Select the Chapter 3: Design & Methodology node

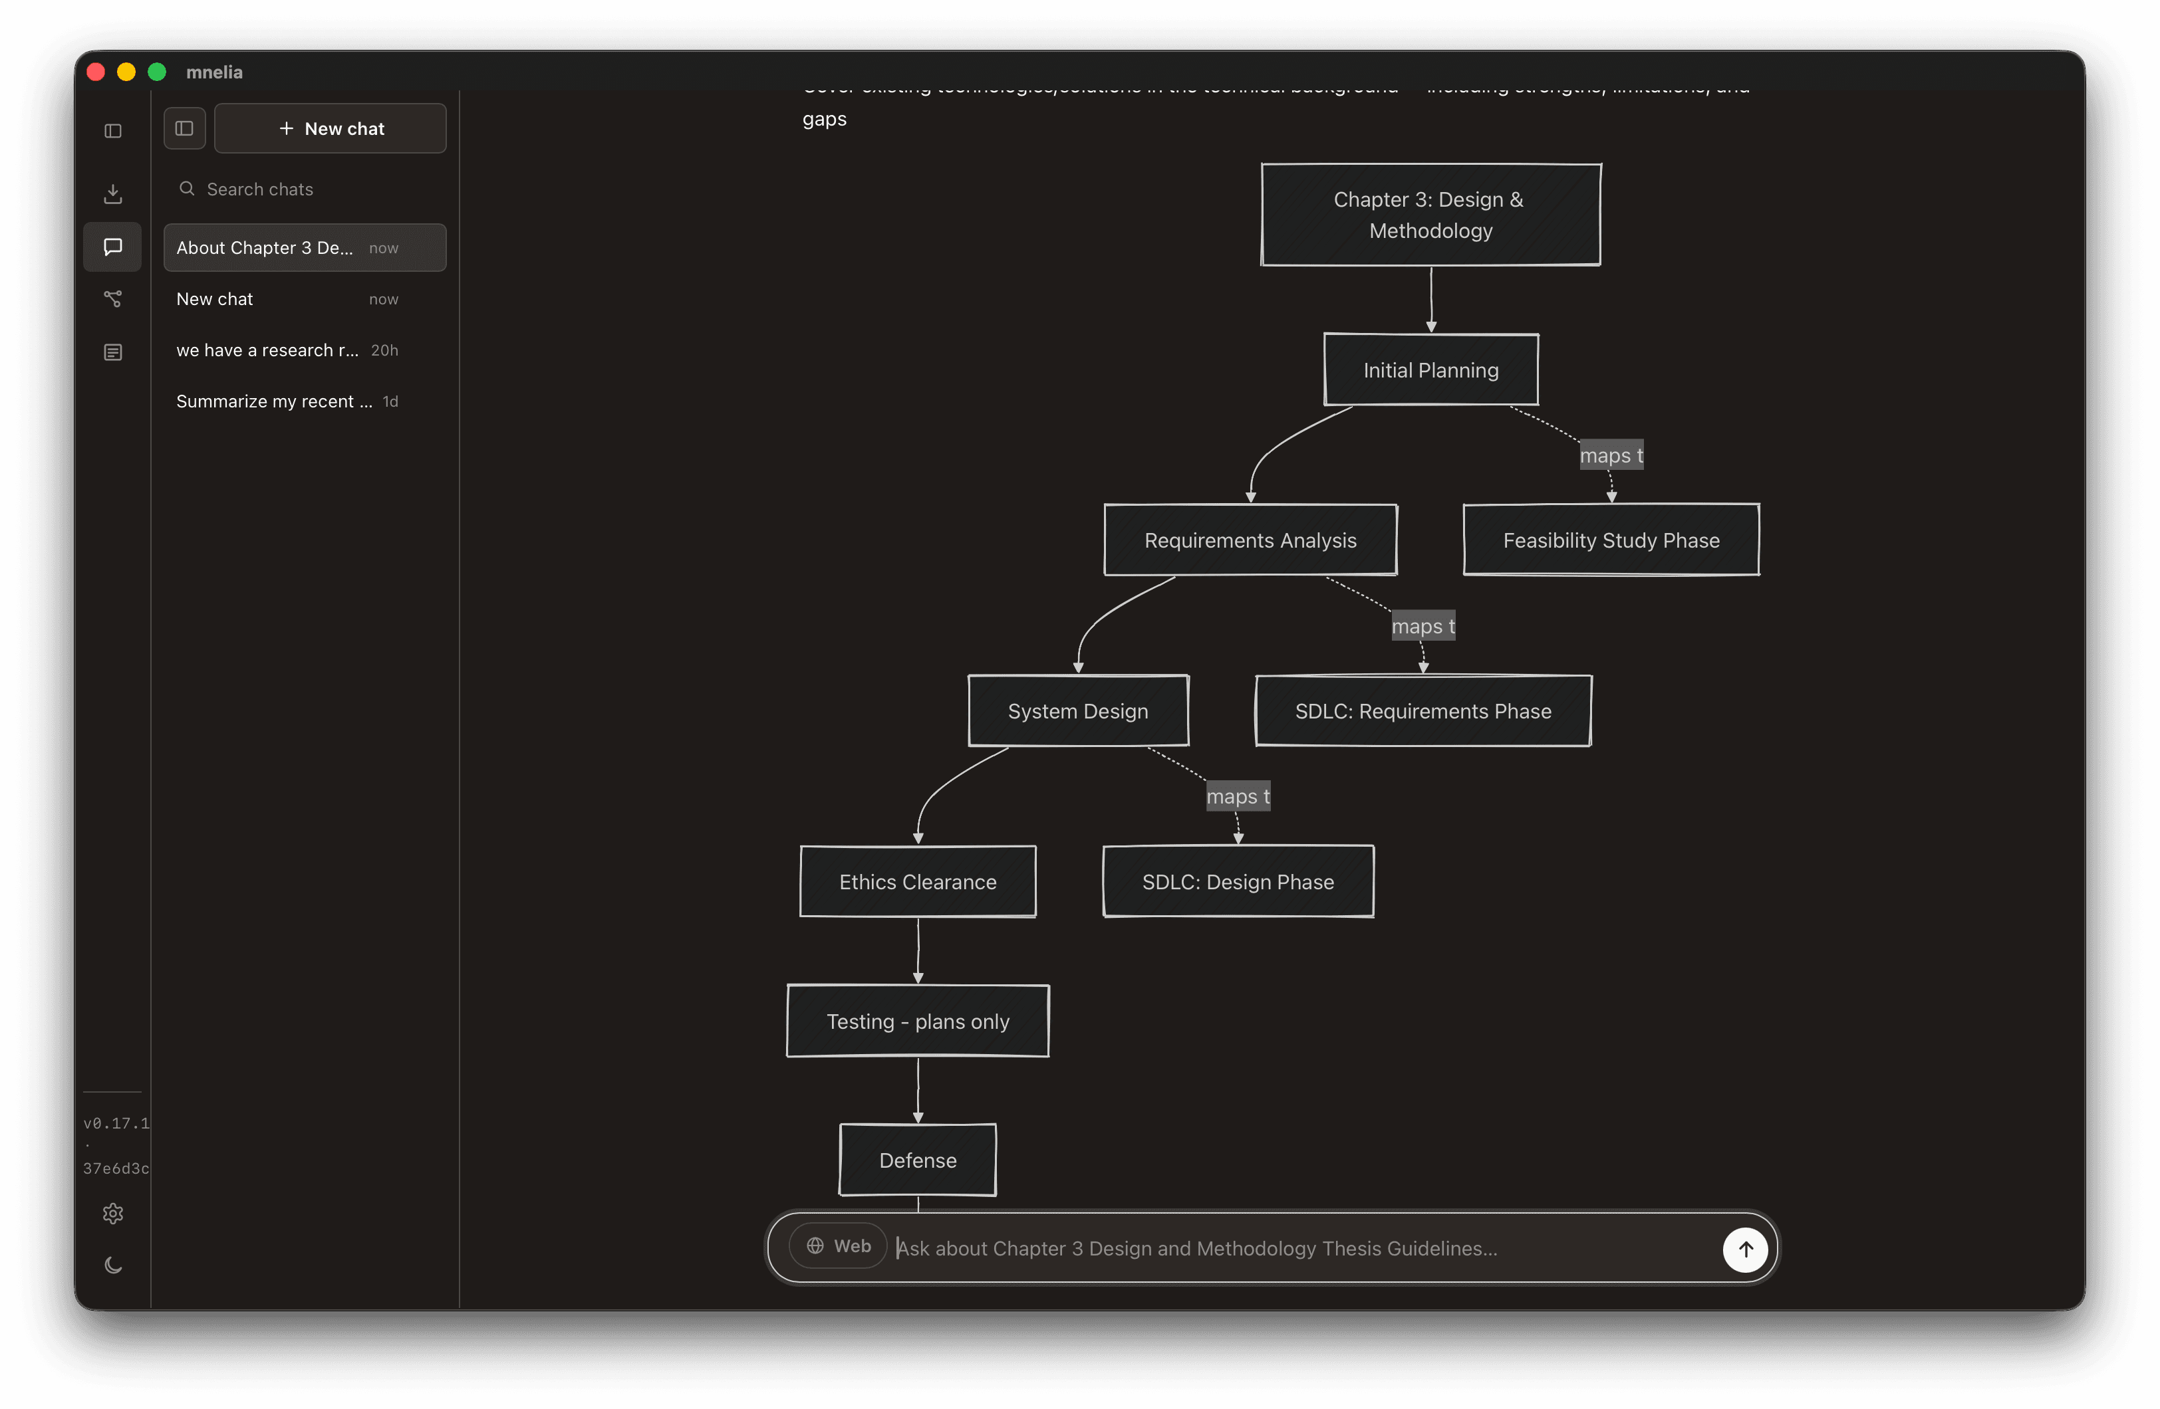pyautogui.click(x=1430, y=215)
